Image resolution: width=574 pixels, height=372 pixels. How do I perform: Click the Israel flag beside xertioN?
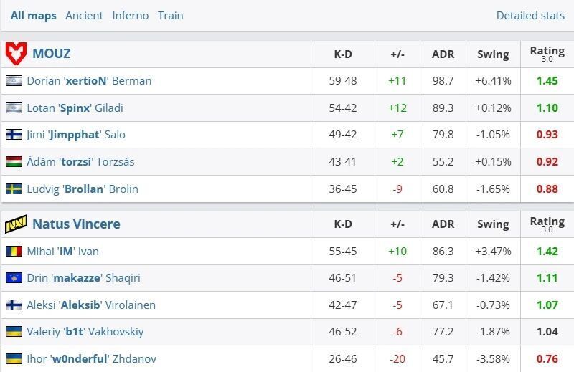pos(14,81)
